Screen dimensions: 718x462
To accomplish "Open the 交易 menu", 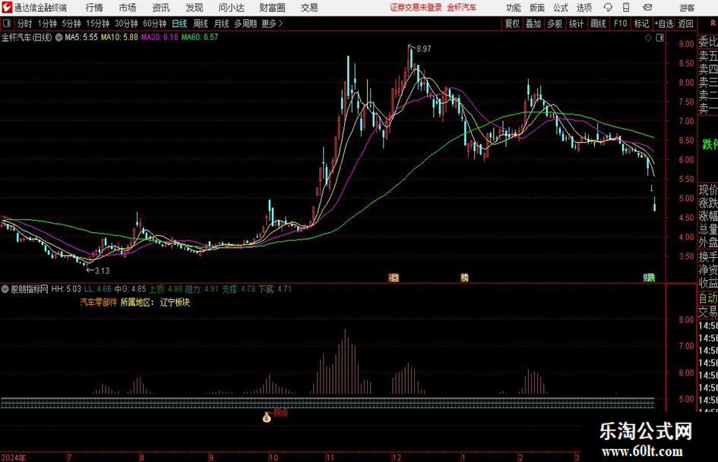I will point(309,8).
